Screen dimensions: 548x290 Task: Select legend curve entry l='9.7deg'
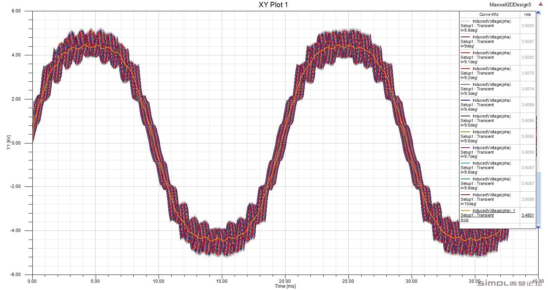click(489, 152)
